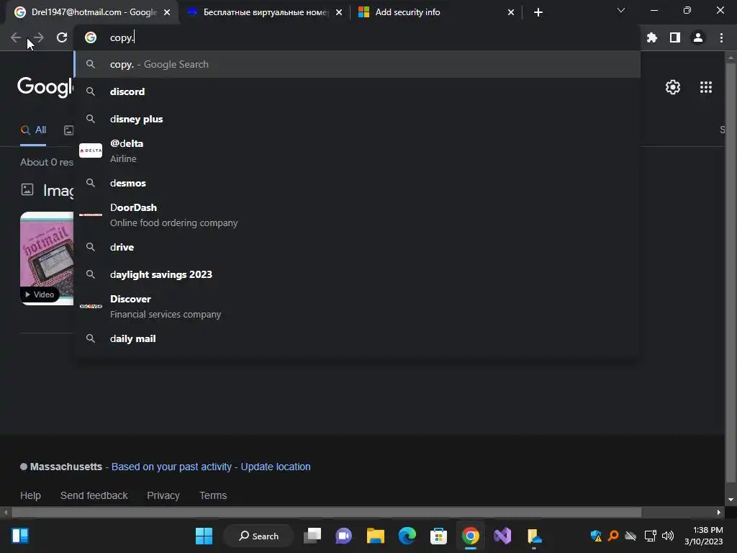Toggle the Chrome side panel icon
737x553 pixels.
675,37
